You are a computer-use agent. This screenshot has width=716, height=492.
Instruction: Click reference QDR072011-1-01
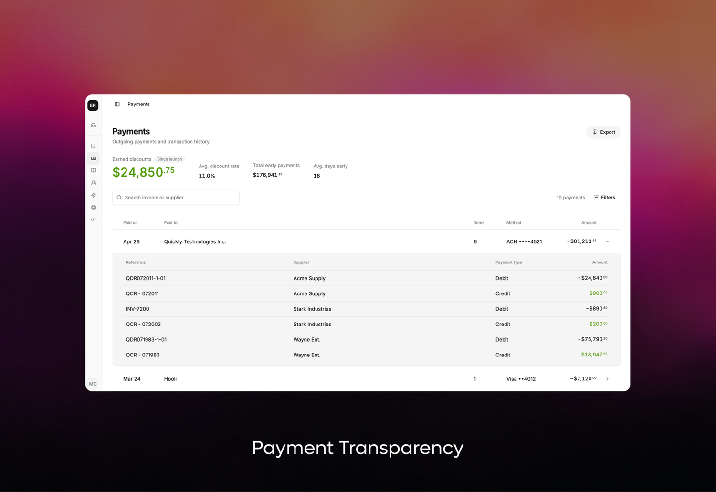click(146, 278)
